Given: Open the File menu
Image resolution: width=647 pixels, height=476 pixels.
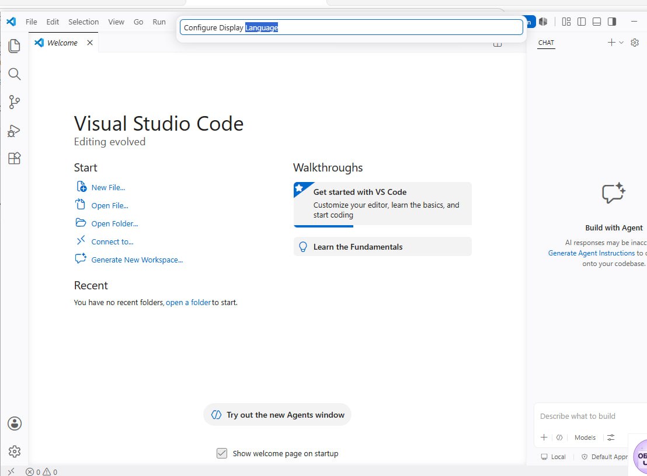Looking at the screenshot, I should pyautogui.click(x=31, y=22).
